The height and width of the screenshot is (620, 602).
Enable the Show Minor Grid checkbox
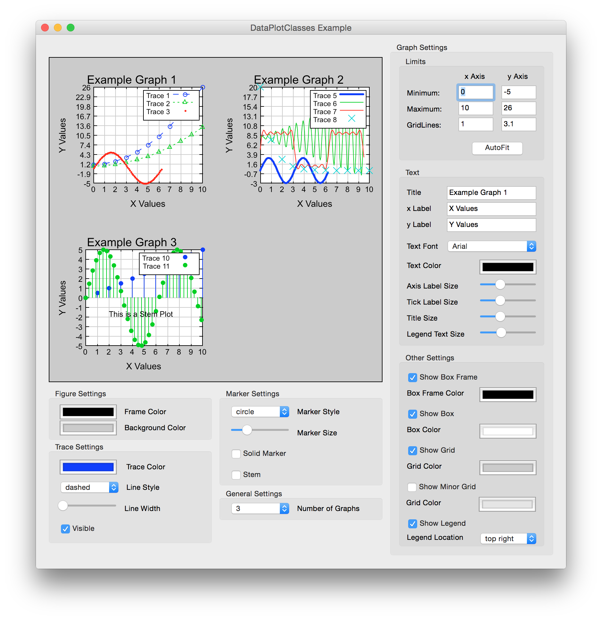click(412, 487)
